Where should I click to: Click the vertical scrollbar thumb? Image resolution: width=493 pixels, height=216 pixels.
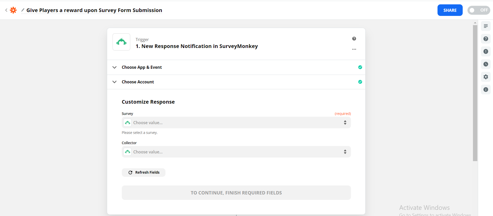tap(475, 93)
